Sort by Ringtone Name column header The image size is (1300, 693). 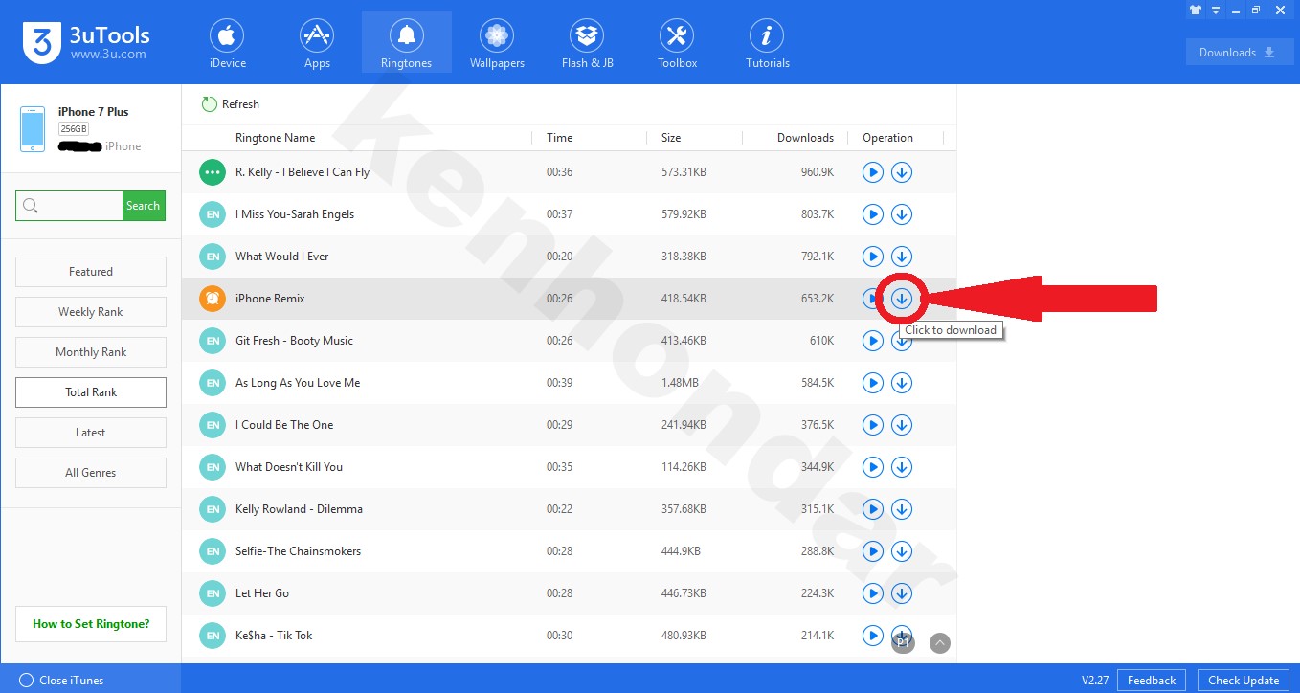pyautogui.click(x=276, y=138)
